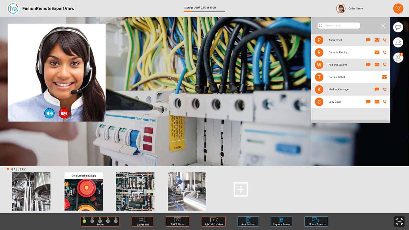Open the chat panel icon
The height and width of the screenshot is (230, 409).
398,27
